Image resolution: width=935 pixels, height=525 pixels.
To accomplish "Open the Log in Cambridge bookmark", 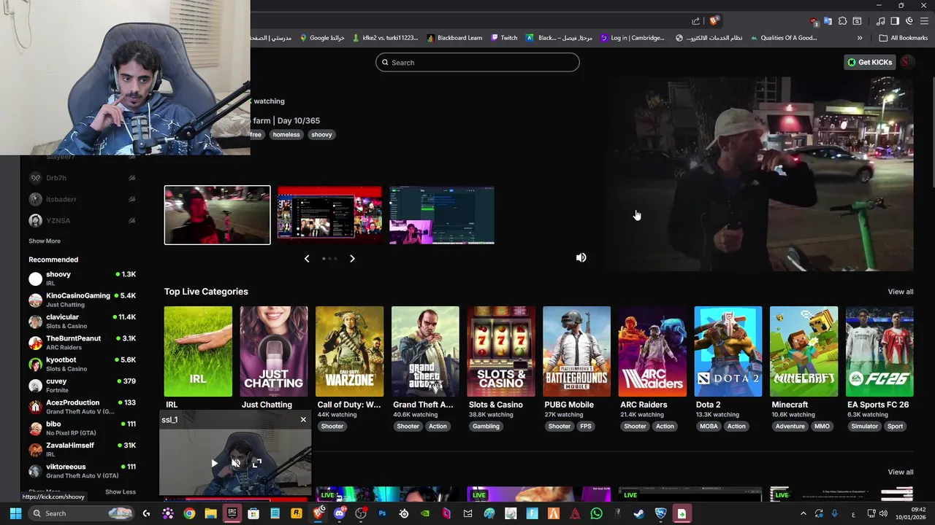I will click(x=633, y=38).
